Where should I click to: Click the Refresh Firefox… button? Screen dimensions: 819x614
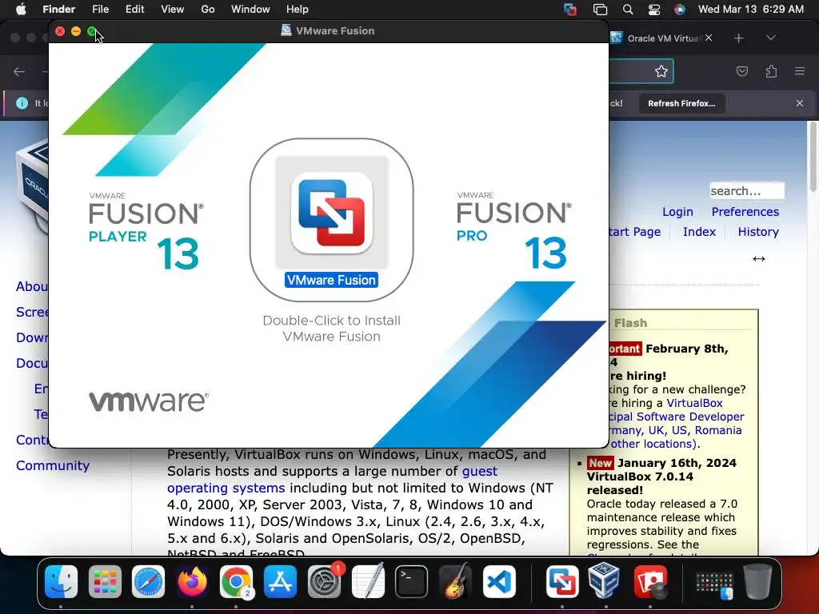point(681,103)
